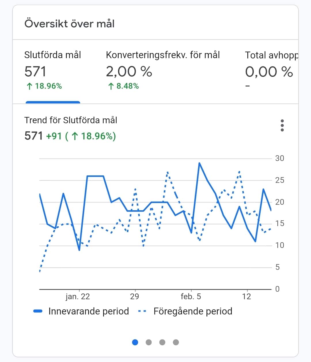This screenshot has width=311, height=362.
Task: Toggle Innevarande period legend label
Action: tap(88, 311)
